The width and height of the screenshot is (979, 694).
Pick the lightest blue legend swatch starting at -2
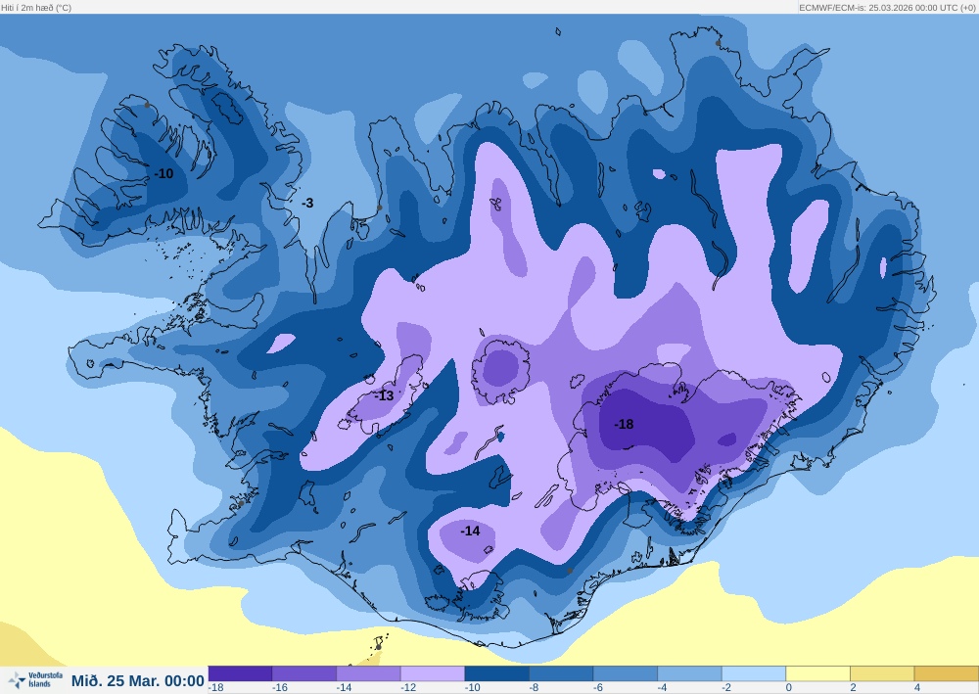click(754, 673)
